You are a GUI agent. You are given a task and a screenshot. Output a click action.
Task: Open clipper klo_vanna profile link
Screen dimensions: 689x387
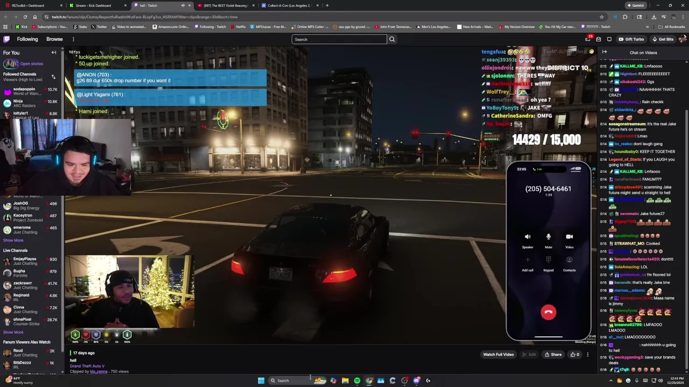pos(99,371)
